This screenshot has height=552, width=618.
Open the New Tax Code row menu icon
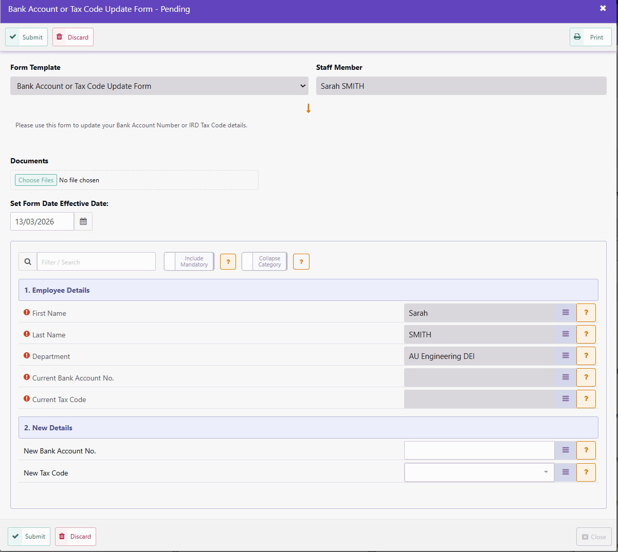(566, 472)
